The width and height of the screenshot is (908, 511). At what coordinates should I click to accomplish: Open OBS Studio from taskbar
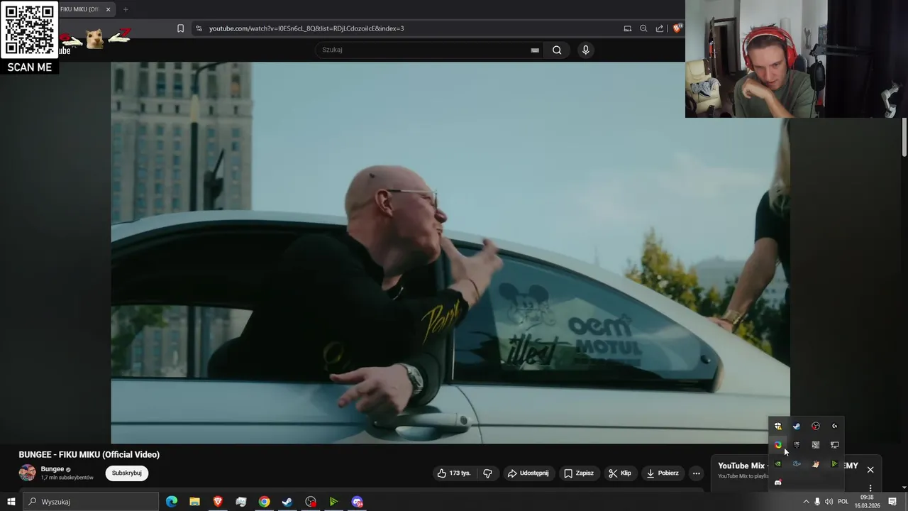311,502
